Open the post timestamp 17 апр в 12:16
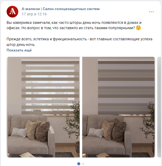This screenshot has width=162, height=166. [x=34, y=14]
